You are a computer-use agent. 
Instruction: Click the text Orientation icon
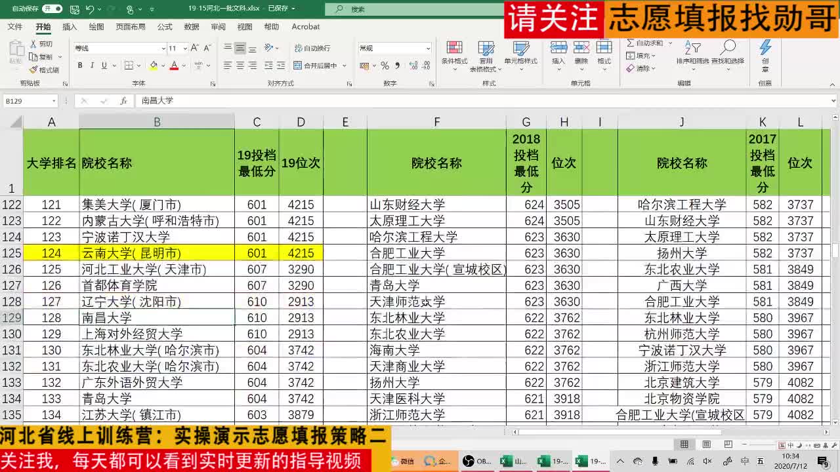269,48
